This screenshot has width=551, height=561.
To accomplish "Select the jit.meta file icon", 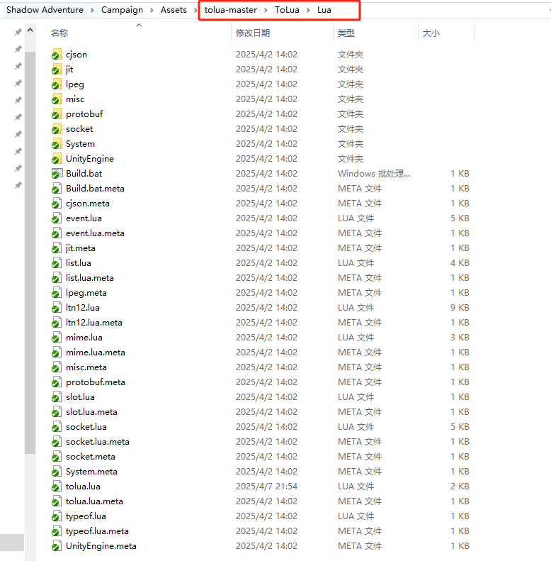I will (57, 248).
